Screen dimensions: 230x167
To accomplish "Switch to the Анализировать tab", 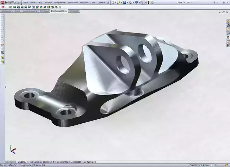I will coord(30,11).
